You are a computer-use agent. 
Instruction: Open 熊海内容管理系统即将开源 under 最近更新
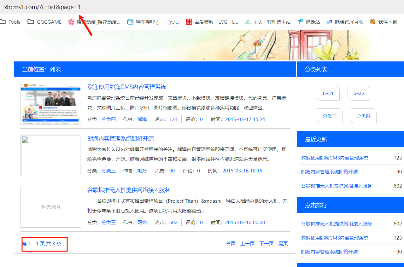(330, 171)
